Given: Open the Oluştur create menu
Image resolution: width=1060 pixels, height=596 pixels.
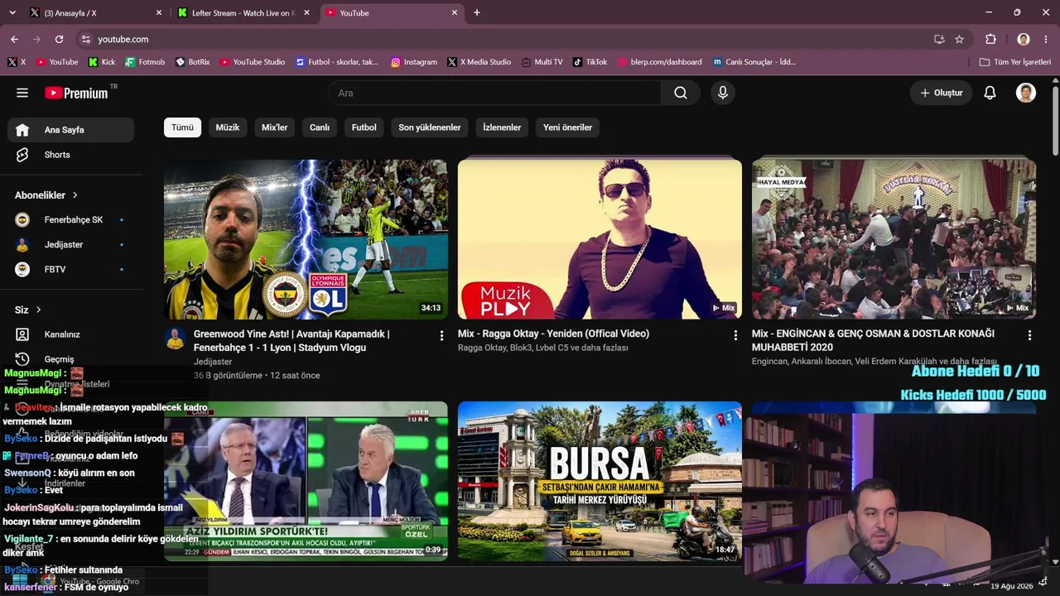Looking at the screenshot, I should point(941,93).
